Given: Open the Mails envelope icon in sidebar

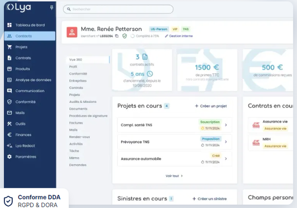Looking at the screenshot, I should click(10, 113).
